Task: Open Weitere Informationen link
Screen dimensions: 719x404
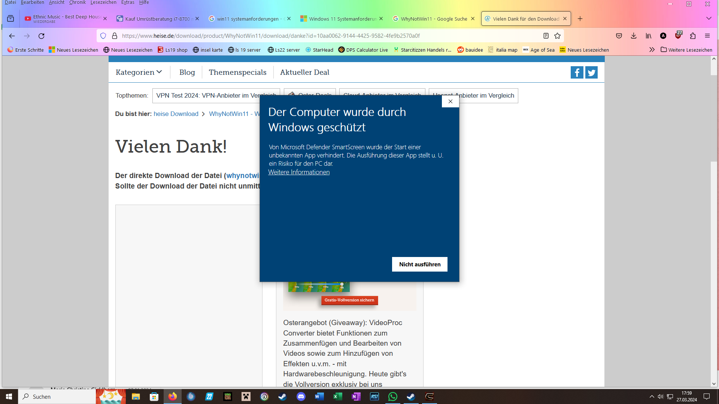Action: (299, 172)
